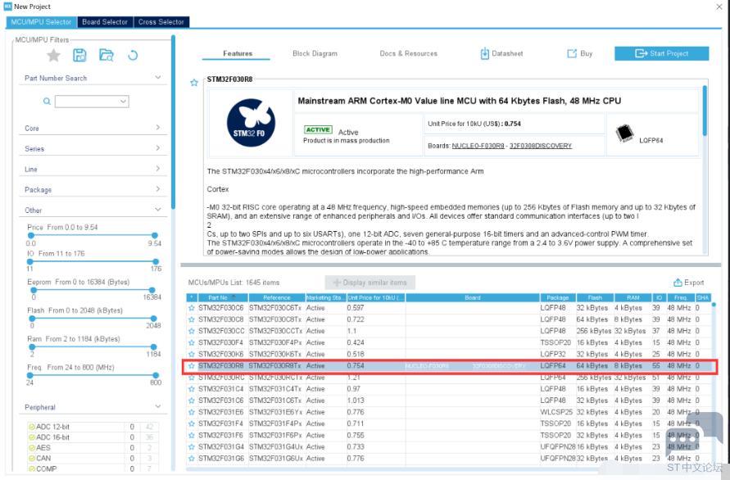This screenshot has height=480, width=730.
Task: Click the Start Project button
Action: tap(661, 53)
